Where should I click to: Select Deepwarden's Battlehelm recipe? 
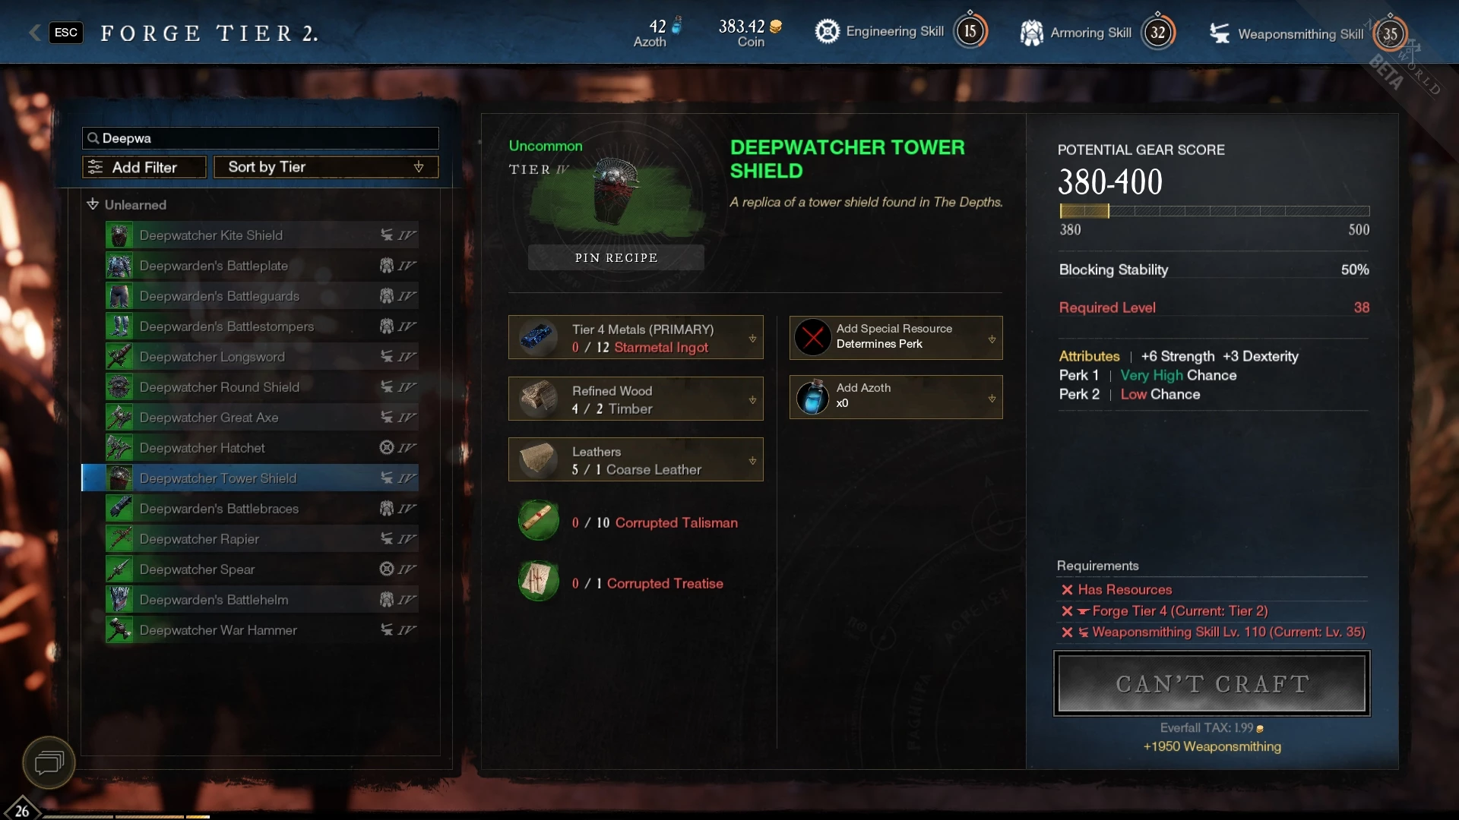tap(261, 600)
